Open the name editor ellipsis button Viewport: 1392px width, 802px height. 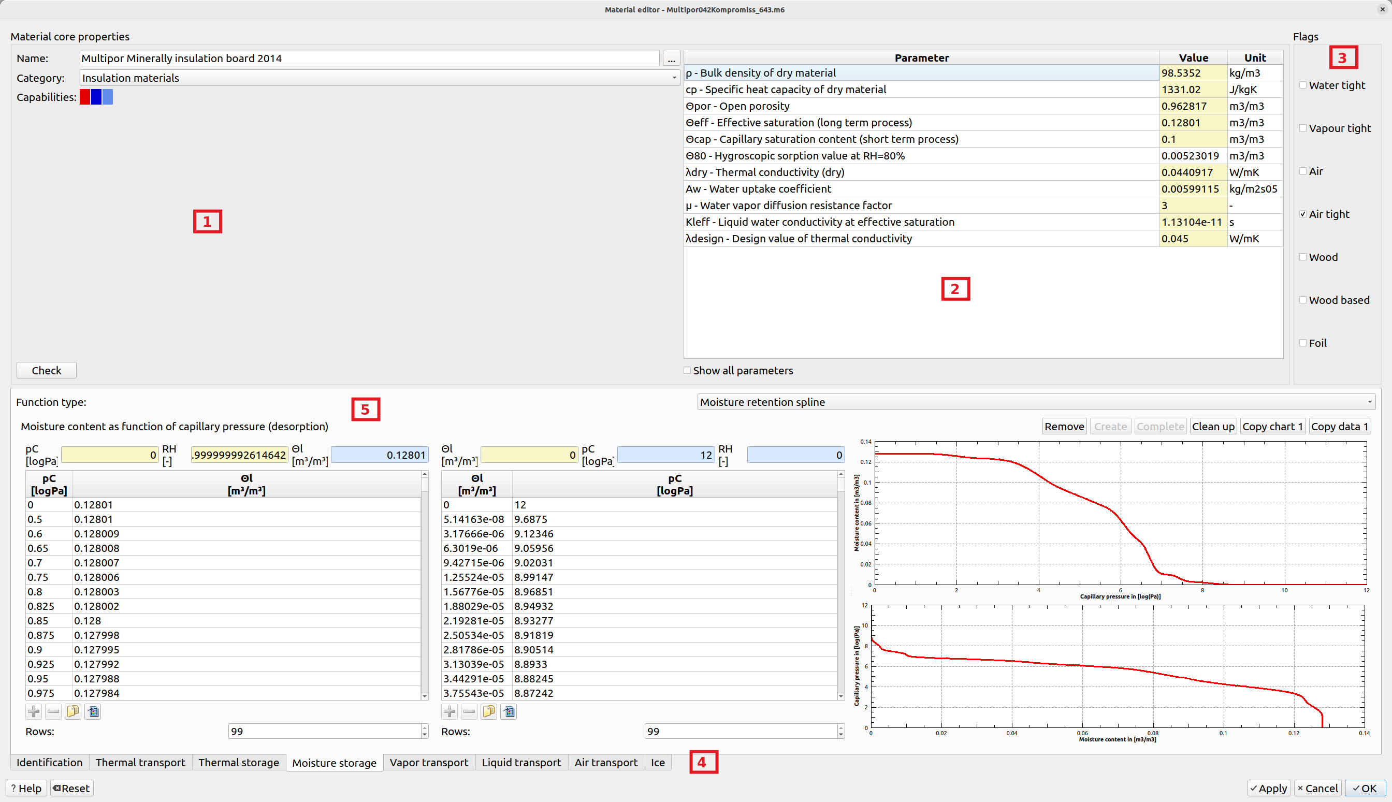[x=671, y=59]
